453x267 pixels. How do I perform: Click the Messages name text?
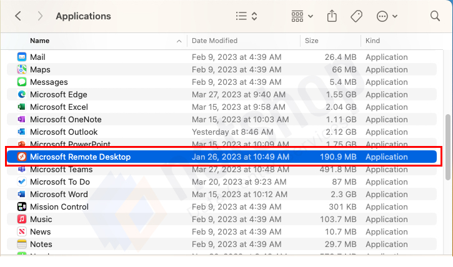tap(49, 82)
